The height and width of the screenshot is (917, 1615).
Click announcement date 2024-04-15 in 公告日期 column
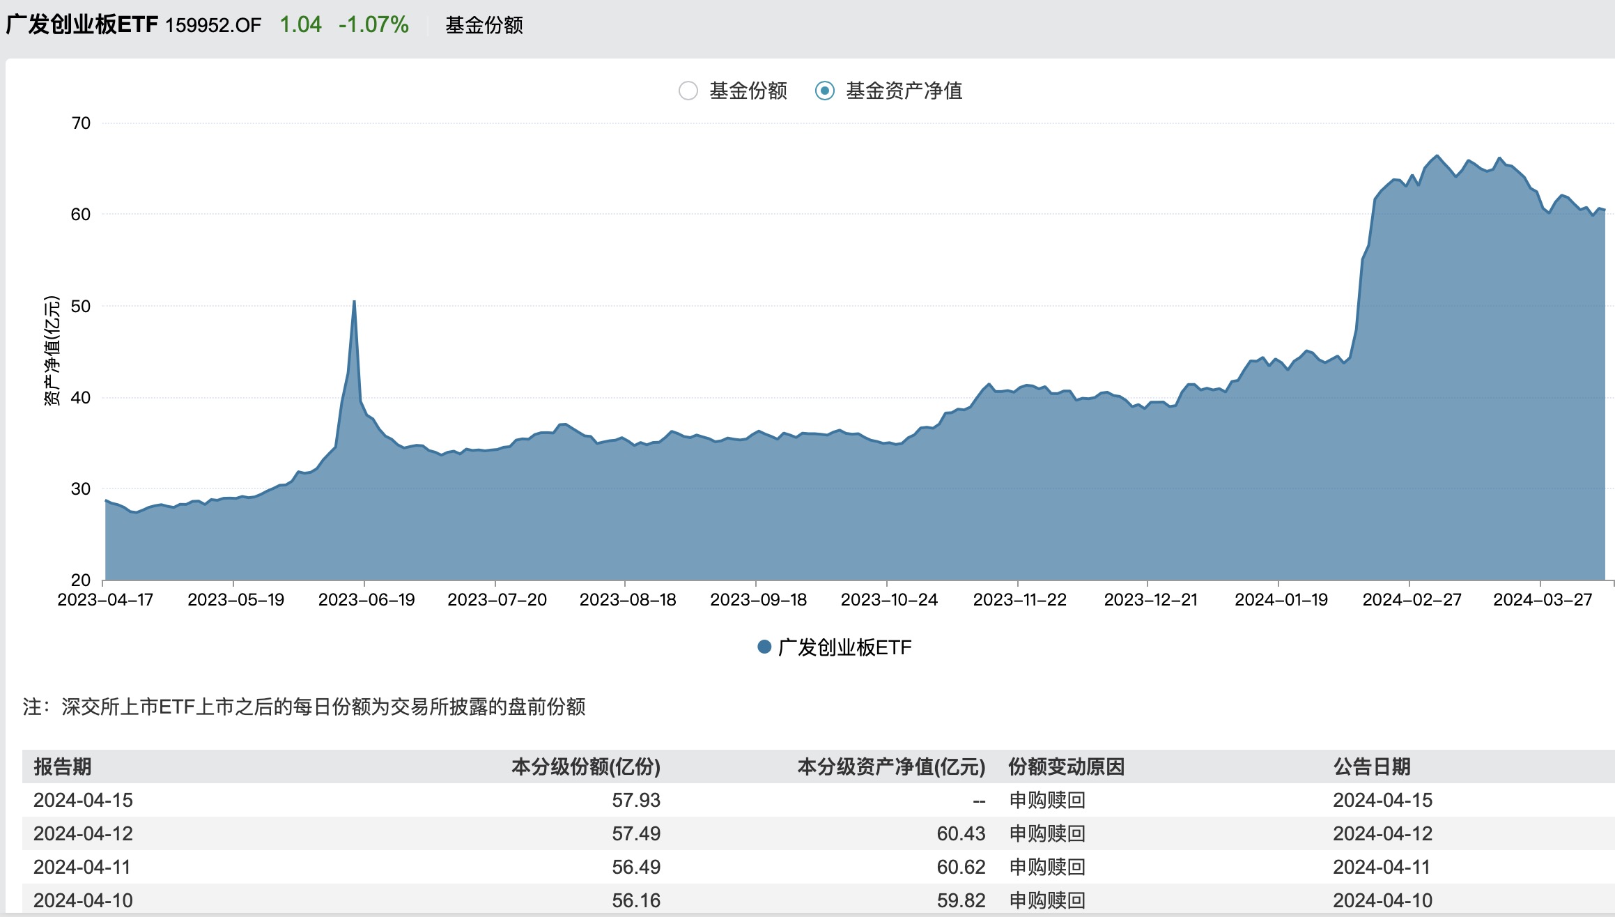1382,800
